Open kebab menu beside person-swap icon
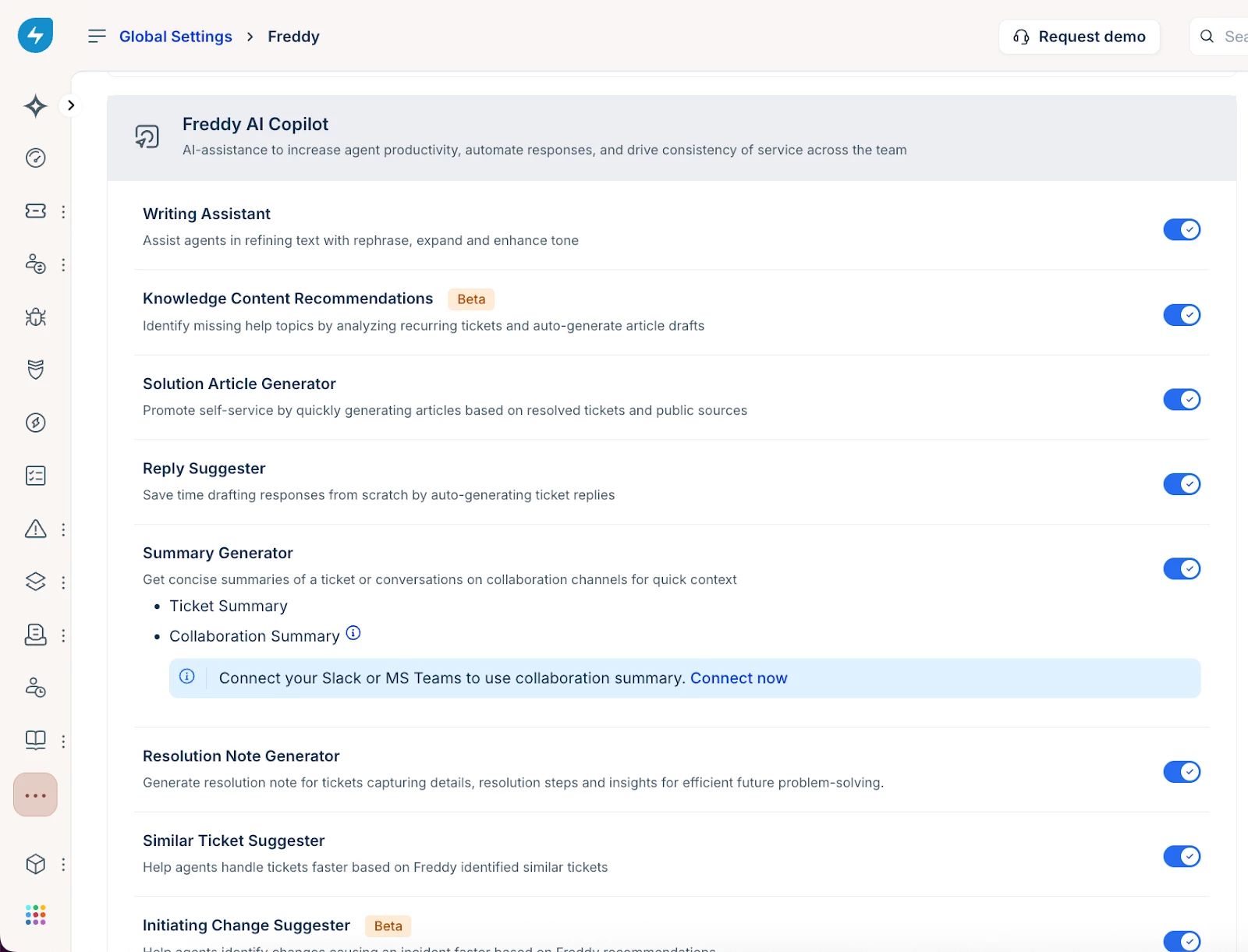This screenshot has height=952, width=1248. (x=63, y=265)
